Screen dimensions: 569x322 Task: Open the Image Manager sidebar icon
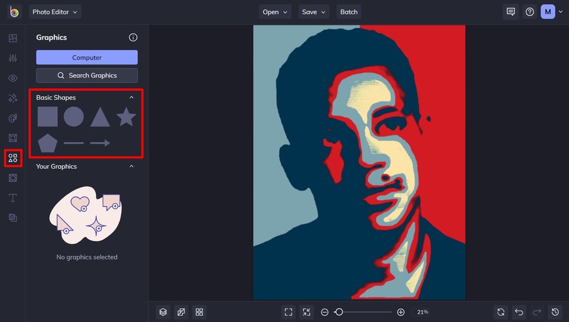[13, 38]
